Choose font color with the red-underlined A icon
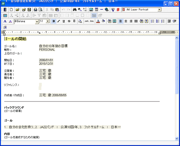 pos(98,21)
